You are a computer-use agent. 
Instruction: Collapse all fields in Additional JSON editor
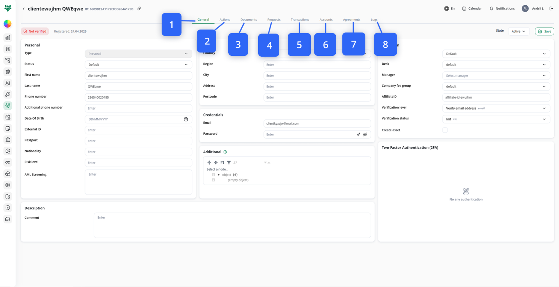(216, 163)
